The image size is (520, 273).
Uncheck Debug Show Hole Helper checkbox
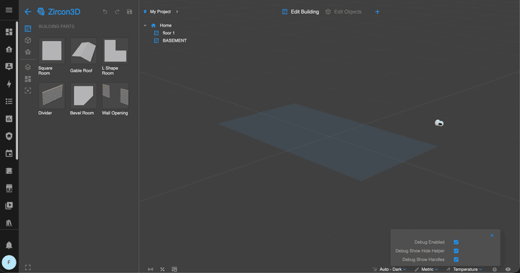(456, 251)
